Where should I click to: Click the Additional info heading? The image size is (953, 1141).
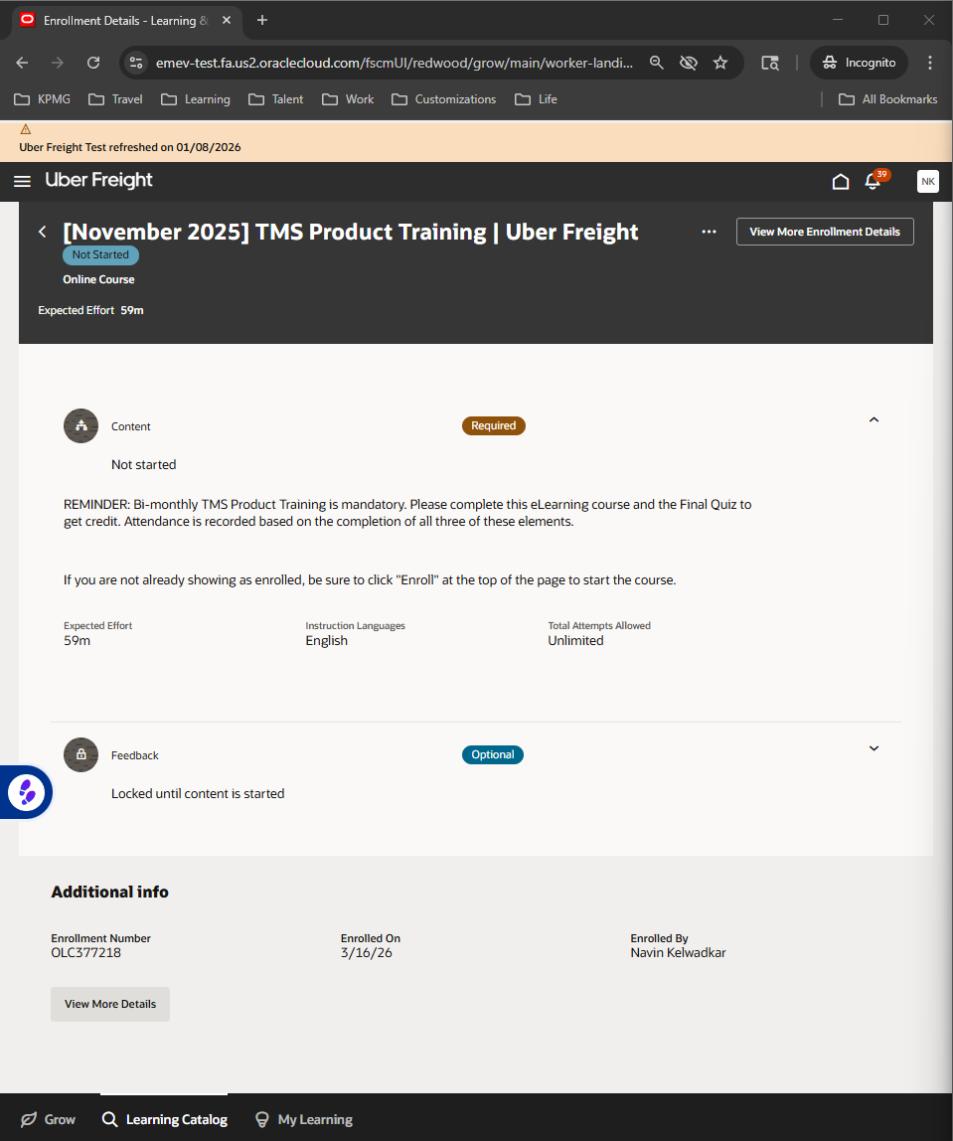coord(110,892)
